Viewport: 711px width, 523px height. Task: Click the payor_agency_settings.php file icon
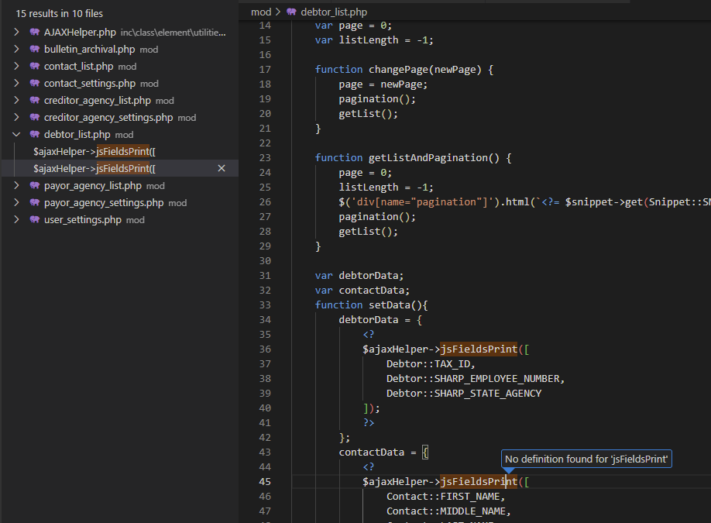[35, 203]
